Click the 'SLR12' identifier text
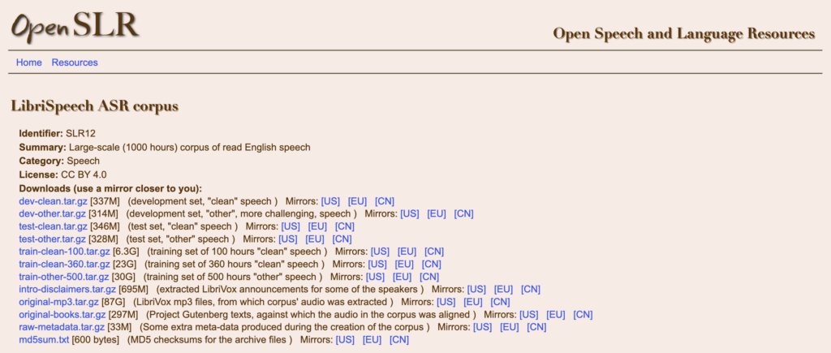831x353 pixels. (80, 133)
